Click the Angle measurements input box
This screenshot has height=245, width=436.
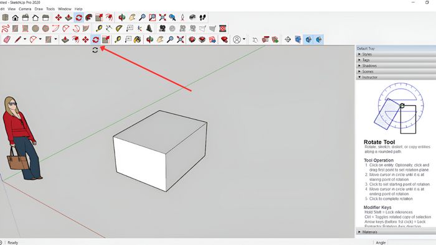(412, 243)
